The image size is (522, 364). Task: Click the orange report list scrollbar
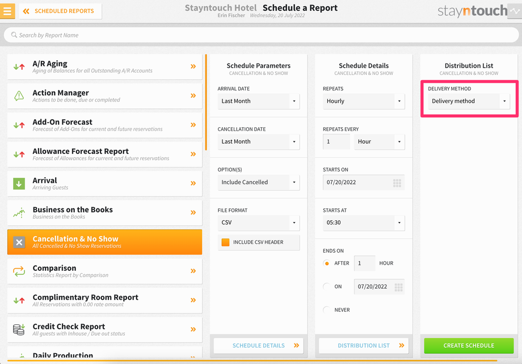206,102
